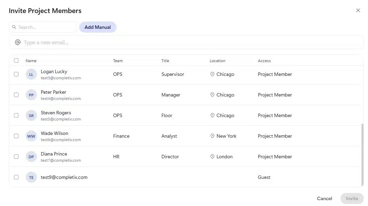
Task: Open Peter Parker's Project Member access selector
Action: point(275,94)
